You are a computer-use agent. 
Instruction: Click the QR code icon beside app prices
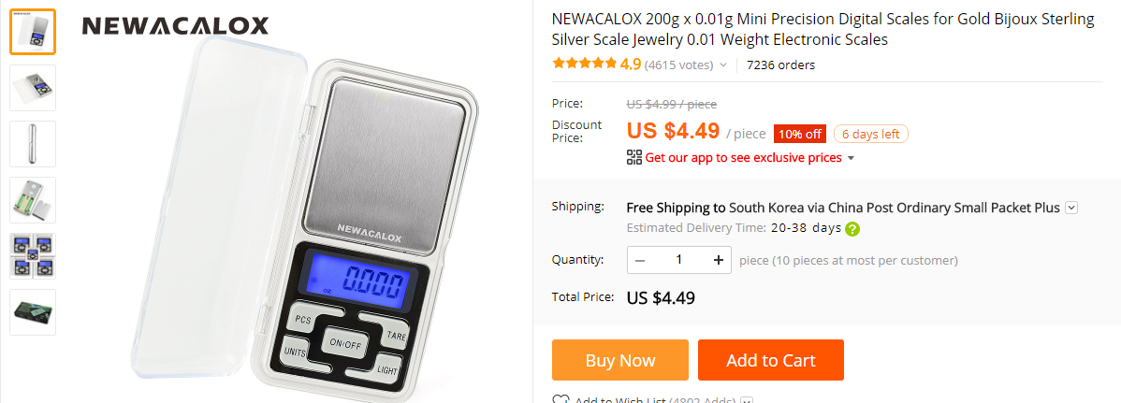[634, 157]
